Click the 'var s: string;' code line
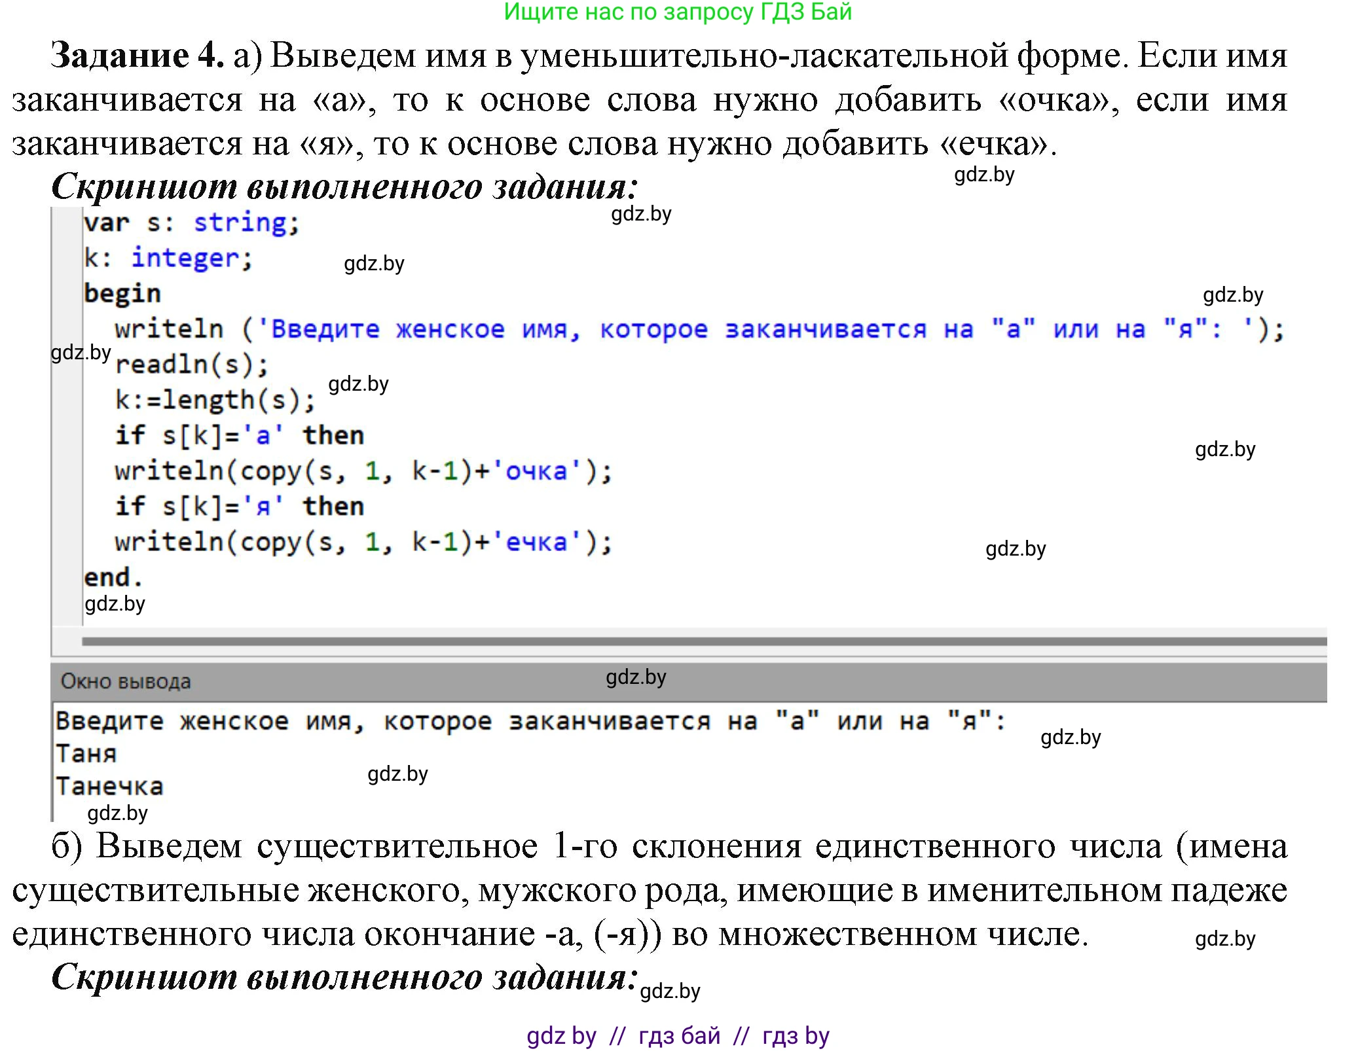Image resolution: width=1358 pixels, height=1051 pixels. pos(191,223)
